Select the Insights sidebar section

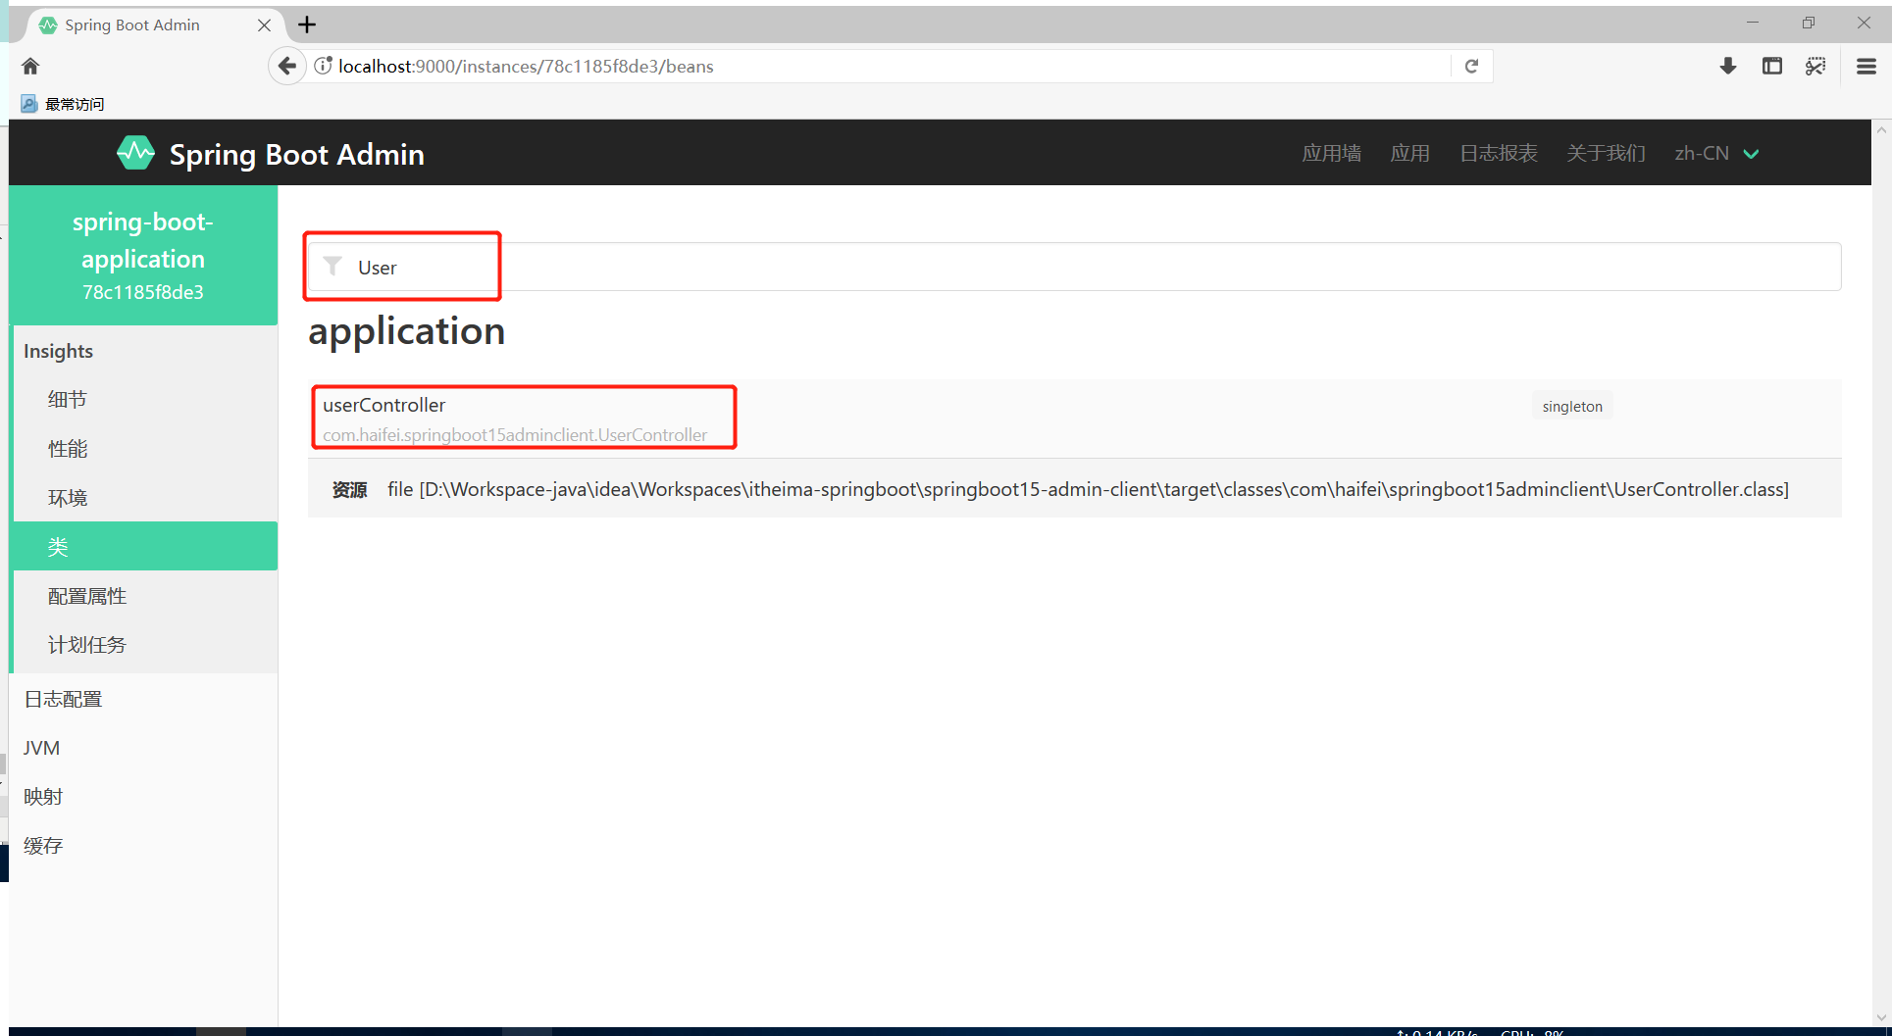pos(58,351)
